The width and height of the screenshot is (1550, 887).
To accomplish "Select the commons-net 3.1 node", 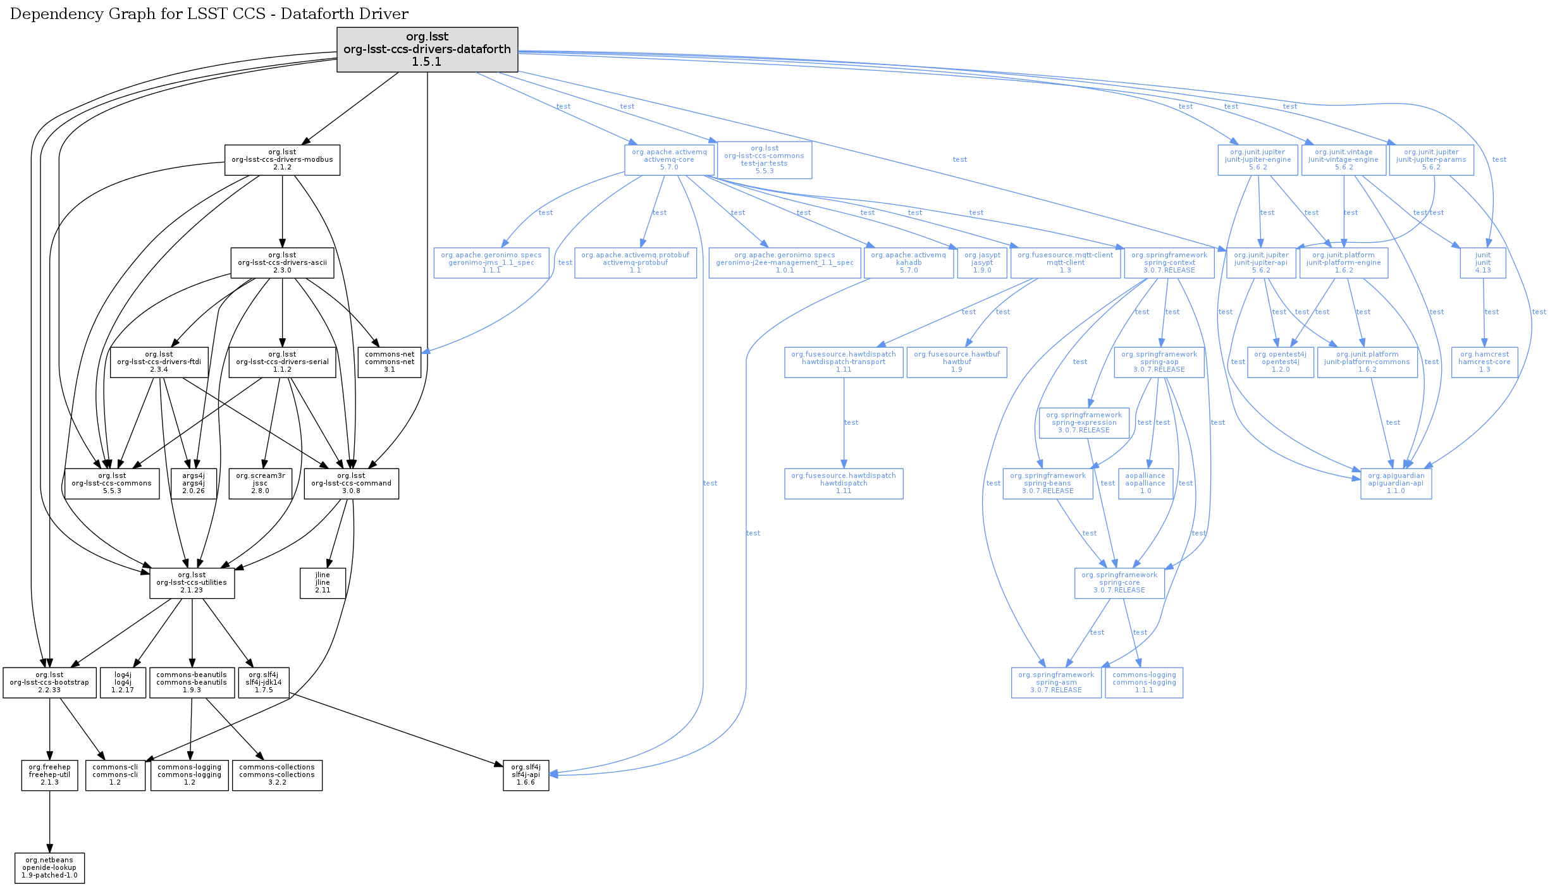I will tap(389, 362).
